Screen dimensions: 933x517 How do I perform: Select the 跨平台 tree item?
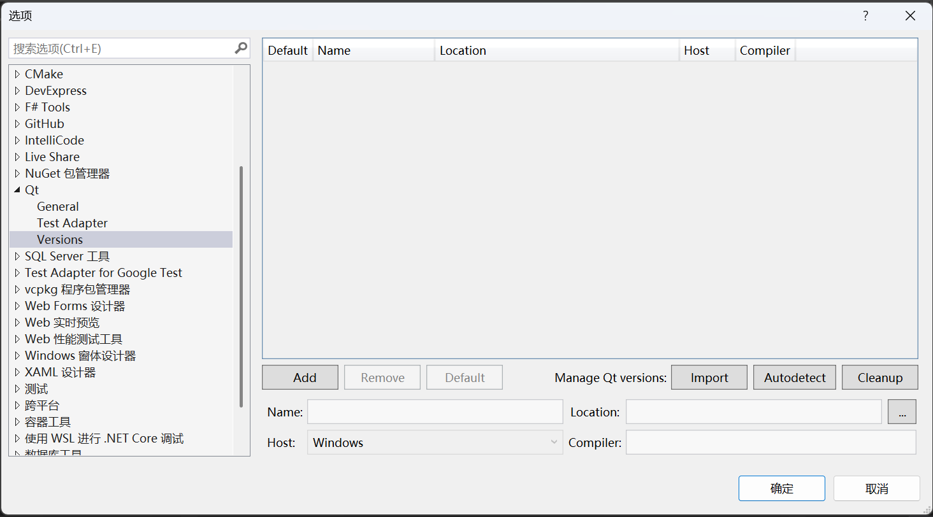point(41,405)
